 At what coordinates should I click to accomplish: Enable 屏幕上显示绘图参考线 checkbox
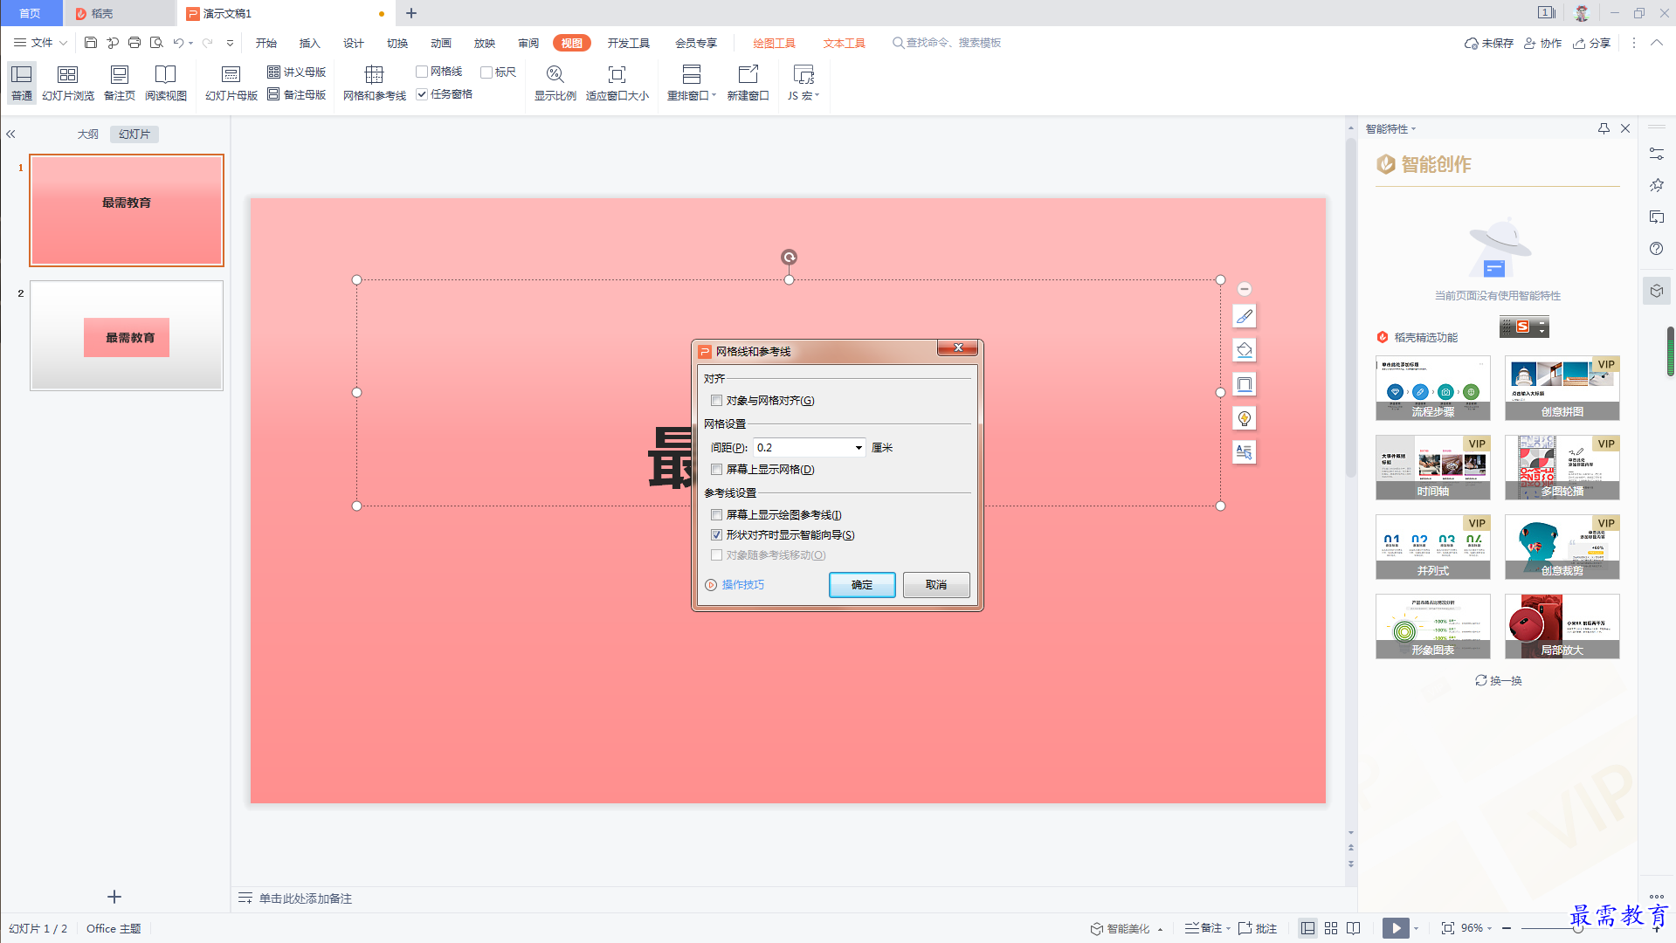coord(716,515)
